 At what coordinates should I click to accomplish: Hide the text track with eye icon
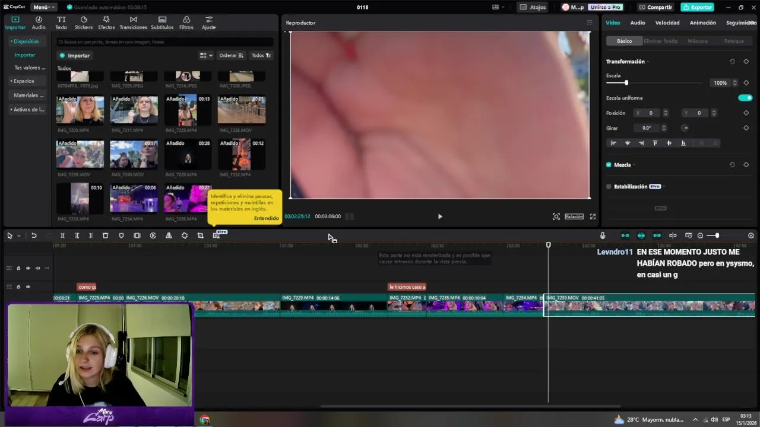pyautogui.click(x=28, y=287)
